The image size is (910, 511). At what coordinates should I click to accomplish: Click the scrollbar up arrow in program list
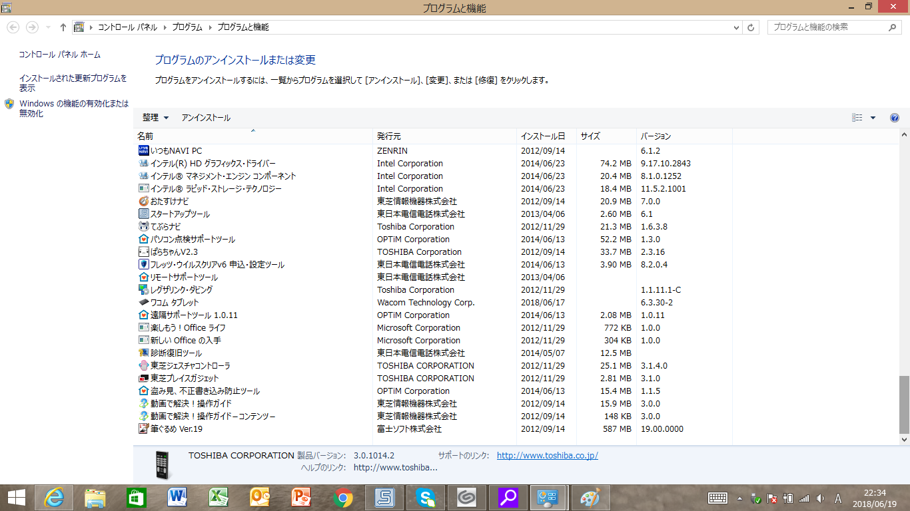click(904, 135)
